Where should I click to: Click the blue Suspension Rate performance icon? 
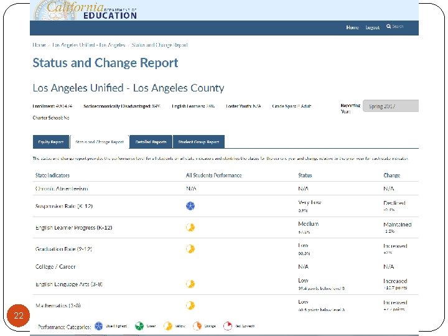pos(190,206)
